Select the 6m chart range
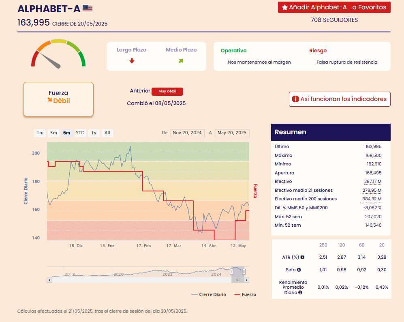 [x=66, y=133]
